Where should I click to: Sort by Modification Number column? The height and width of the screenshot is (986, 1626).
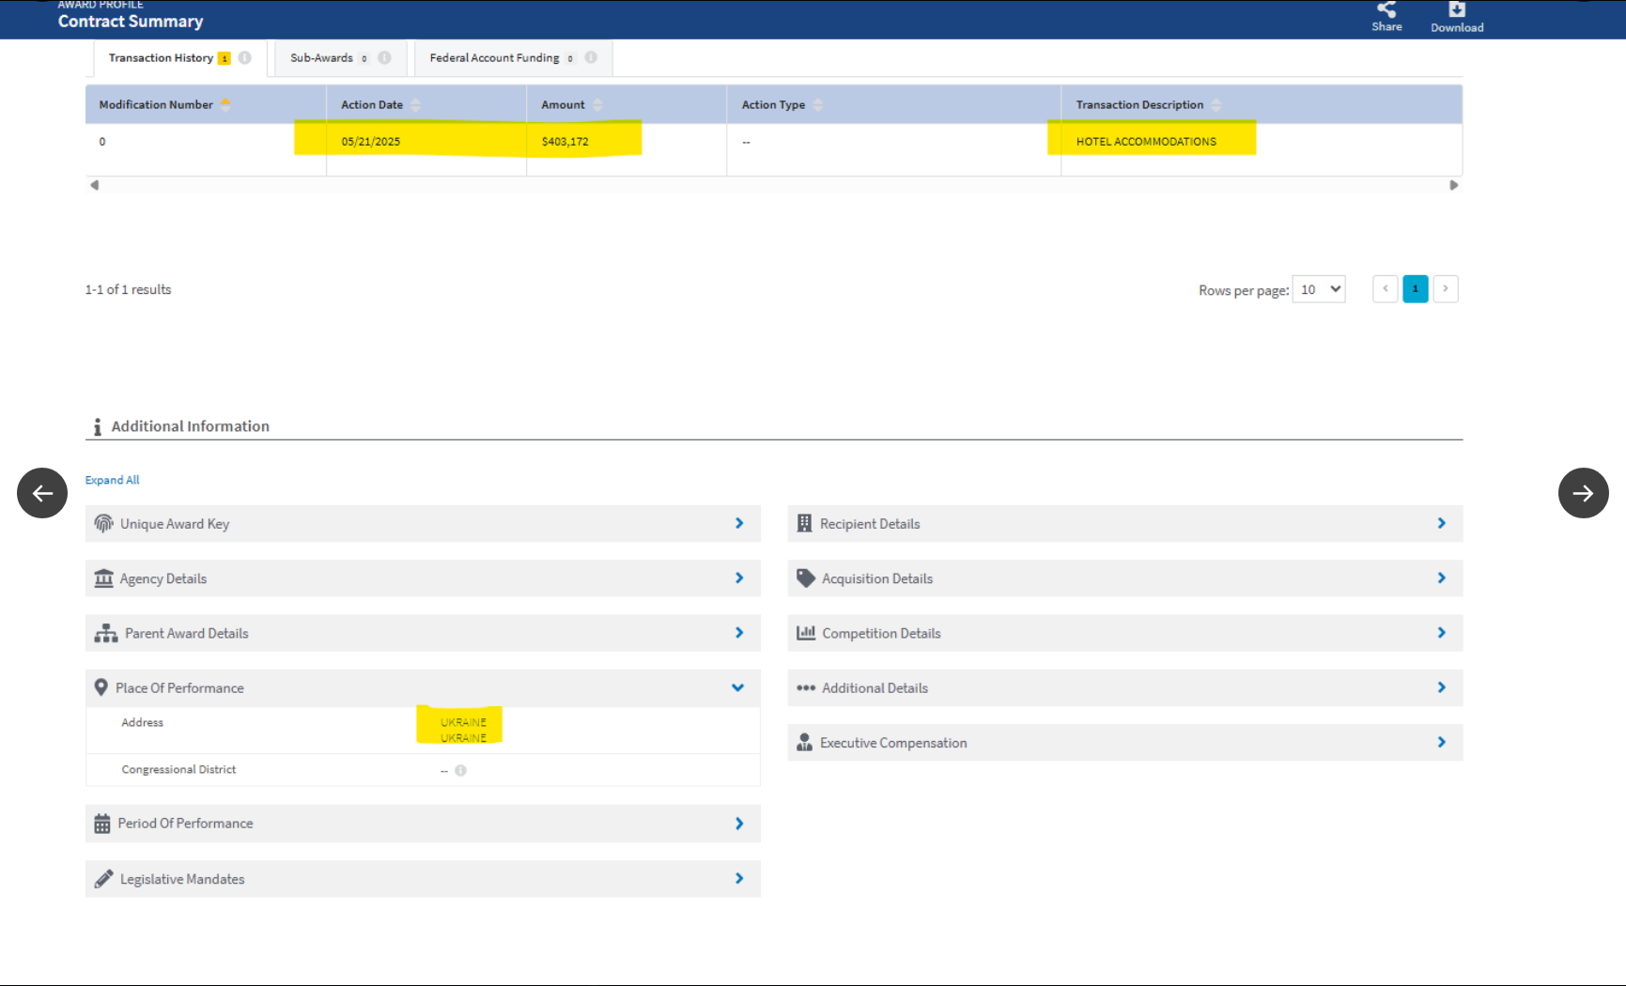point(225,104)
